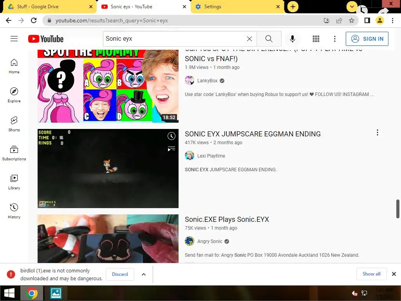Open the Windows Start button
Image resolution: width=401 pixels, height=301 pixels.
(x=9, y=293)
